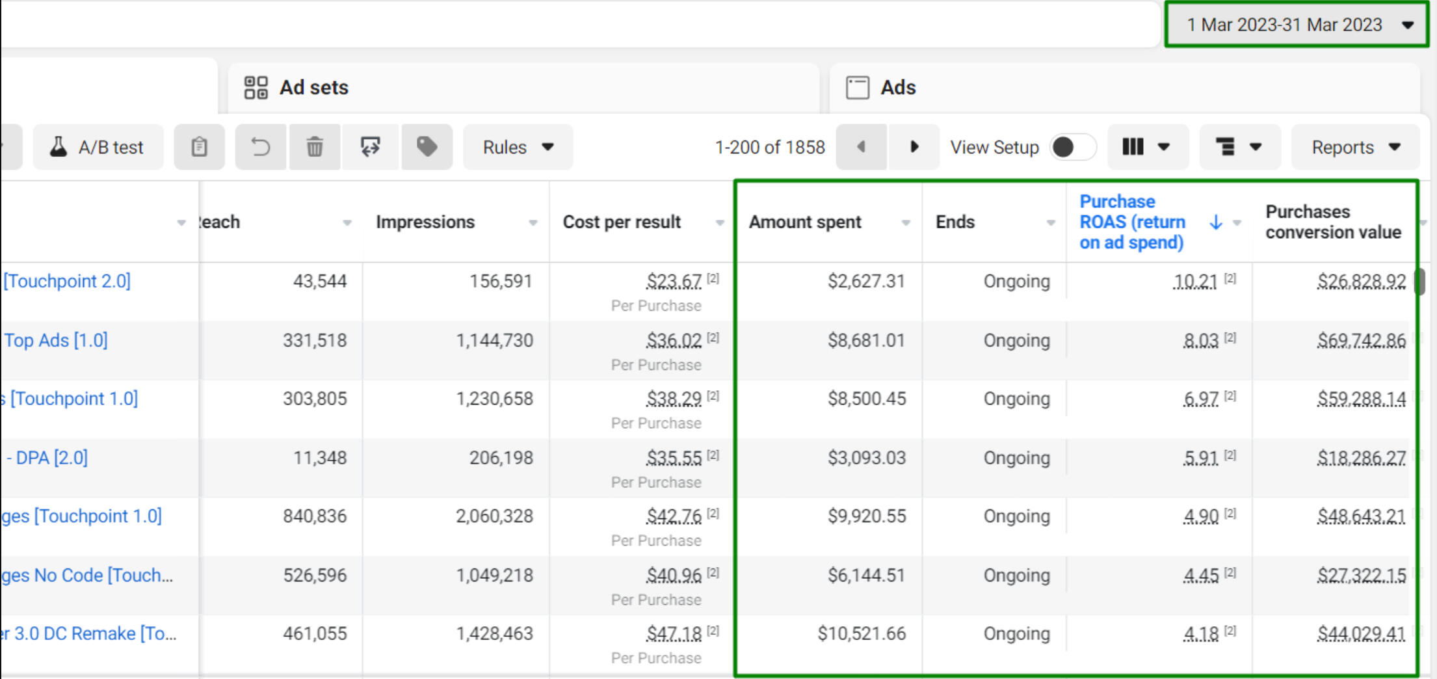This screenshot has height=679, width=1437.
Task: Open the columns layout icon menu
Action: pyautogui.click(x=1147, y=147)
